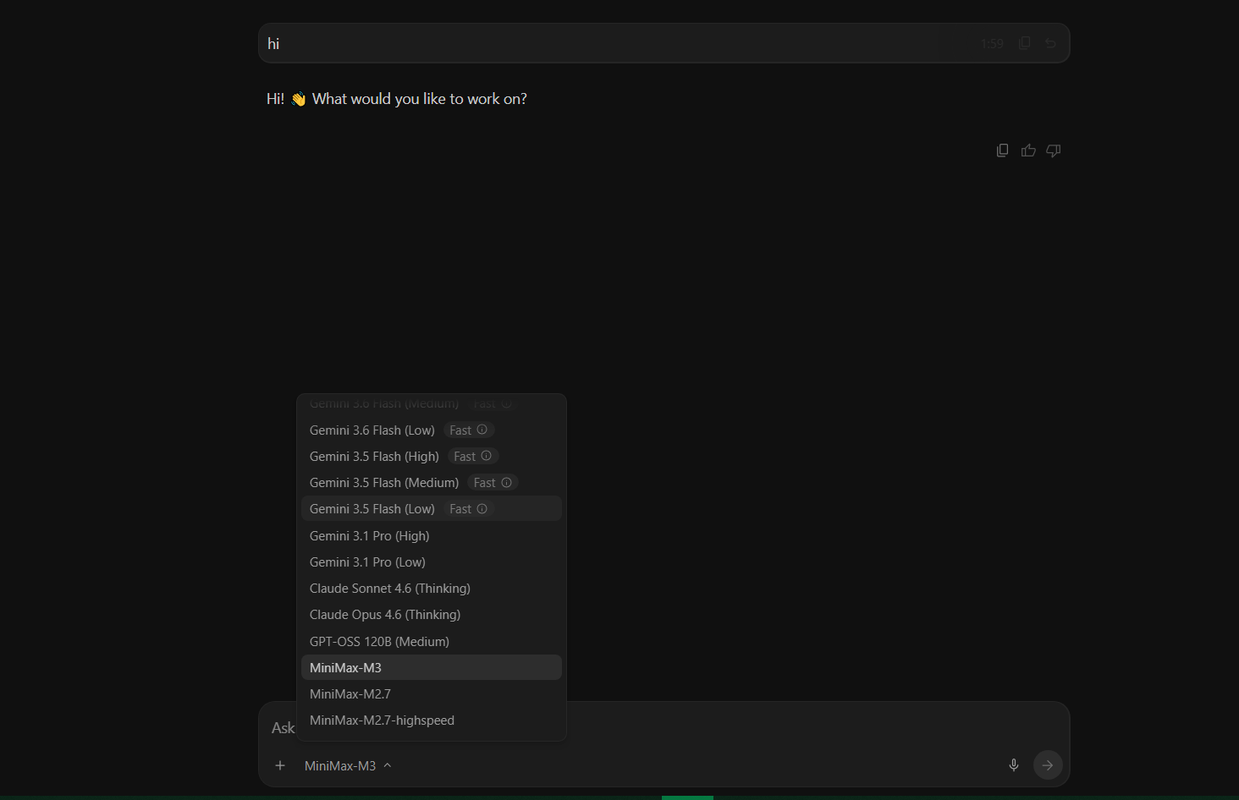Image resolution: width=1239 pixels, height=800 pixels.
Task: Show info for Gemini 3.5 Flash (High)
Action: 487,456
